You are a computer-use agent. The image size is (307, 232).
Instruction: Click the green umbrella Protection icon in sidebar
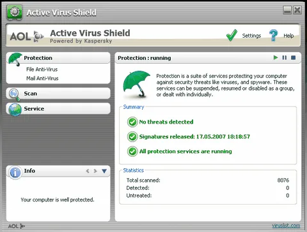click(x=15, y=59)
